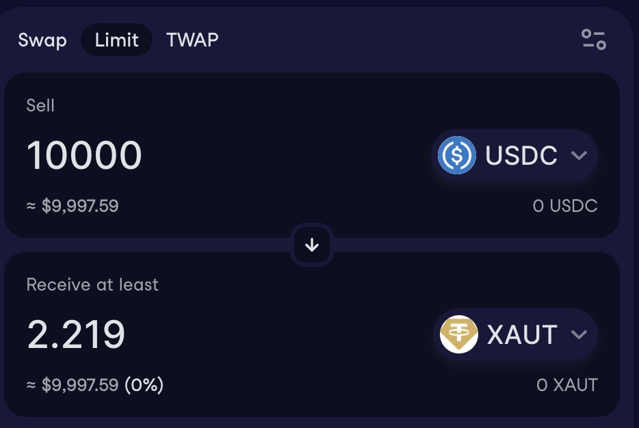
Task: Click the Sell label
Action: (x=40, y=105)
